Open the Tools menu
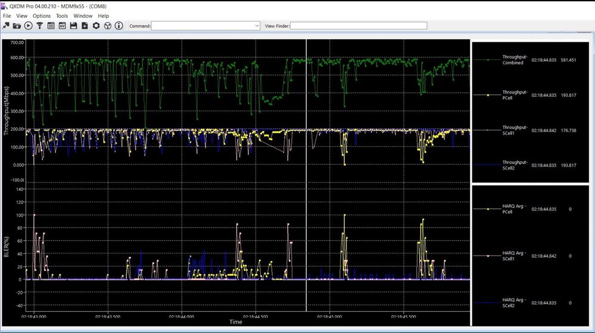The height and width of the screenshot is (333, 595). pyautogui.click(x=62, y=15)
